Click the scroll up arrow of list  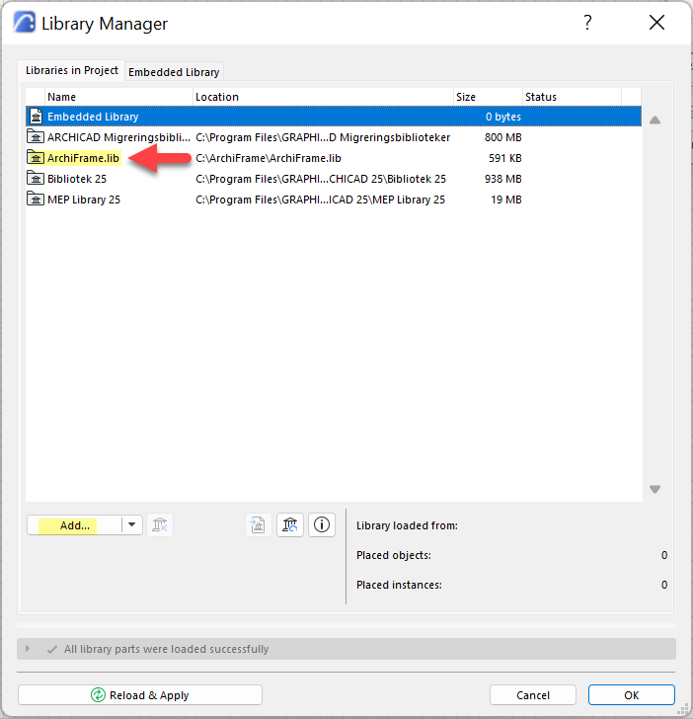click(654, 120)
